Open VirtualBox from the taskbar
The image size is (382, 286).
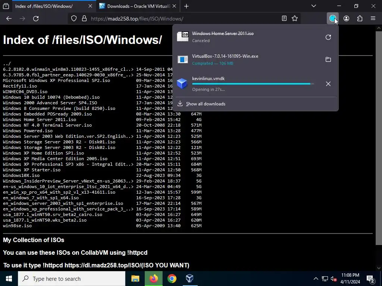pos(190,279)
